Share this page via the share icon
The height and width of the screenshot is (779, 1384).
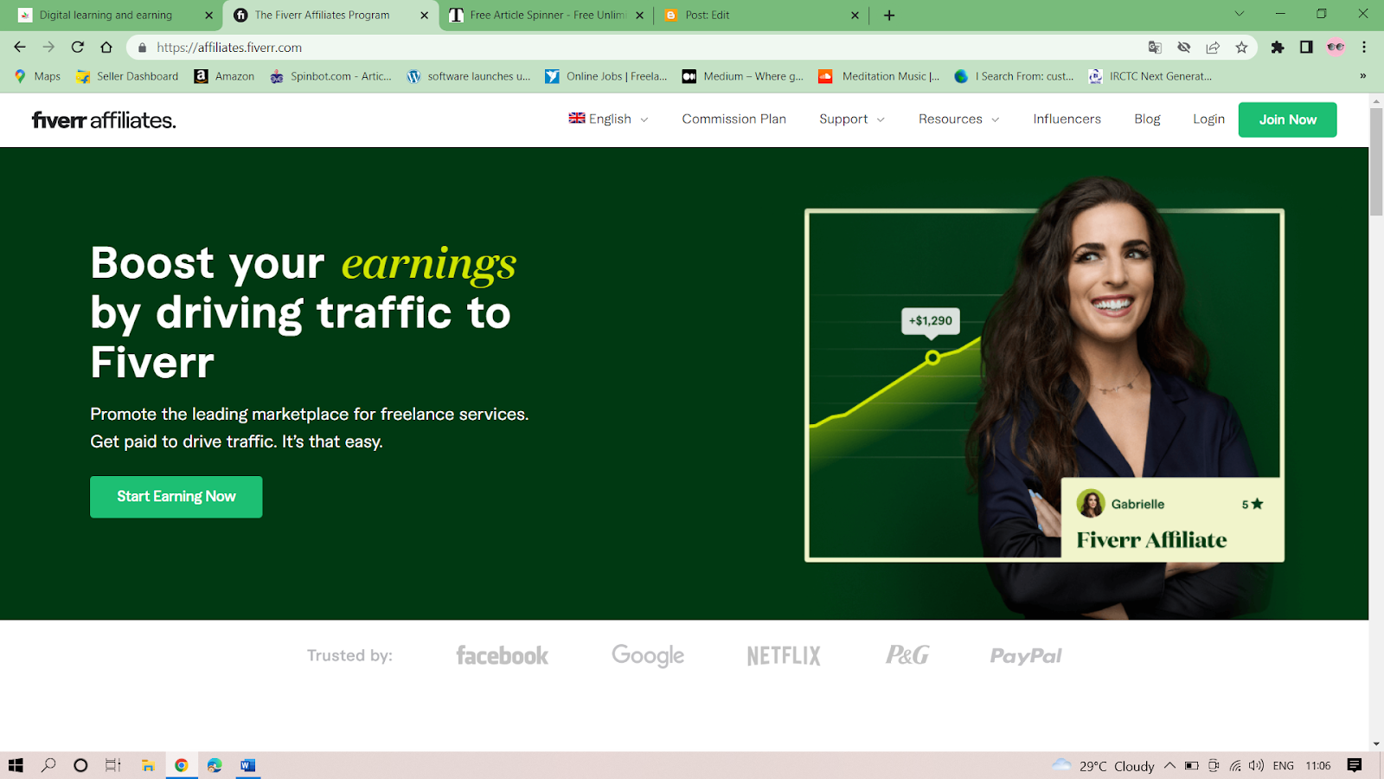tap(1213, 48)
